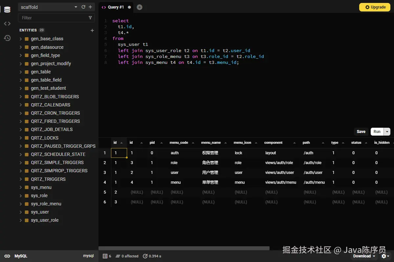This screenshot has width=394, height=262.
Task: Expand the sys_role table node
Action: pos(21,196)
